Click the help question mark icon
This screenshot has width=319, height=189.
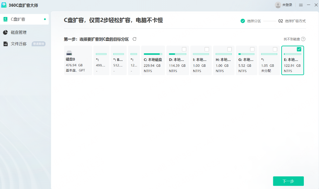click(x=303, y=39)
